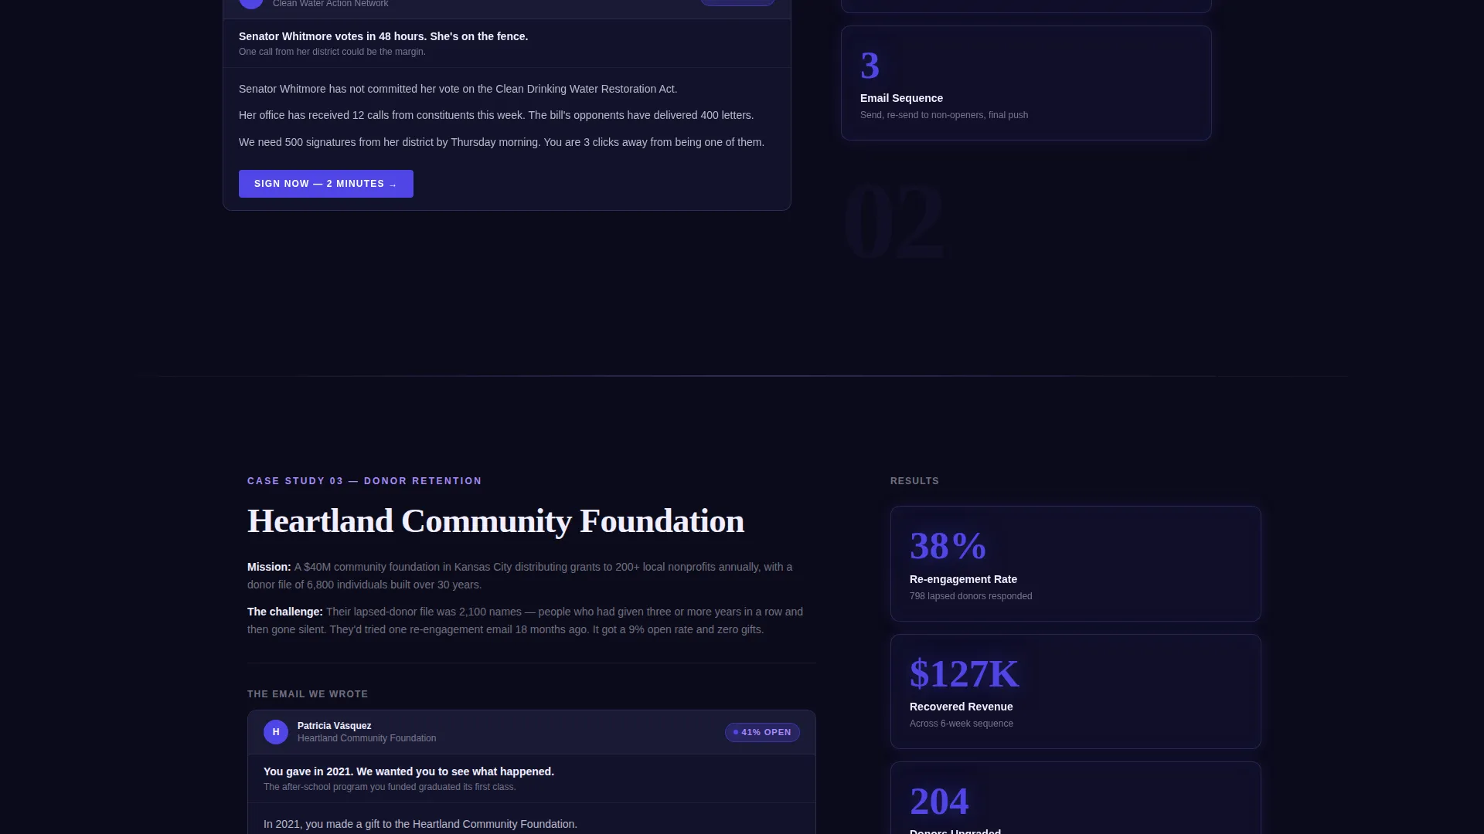Click the Senator Whitmore votes subject line
The height and width of the screenshot is (834, 1484).
click(383, 36)
